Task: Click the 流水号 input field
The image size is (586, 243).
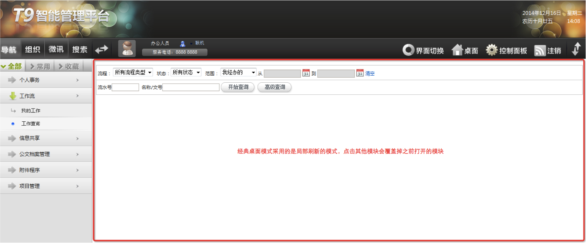Action: 125,87
